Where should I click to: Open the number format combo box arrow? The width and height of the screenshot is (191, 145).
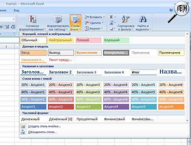click(14, 19)
